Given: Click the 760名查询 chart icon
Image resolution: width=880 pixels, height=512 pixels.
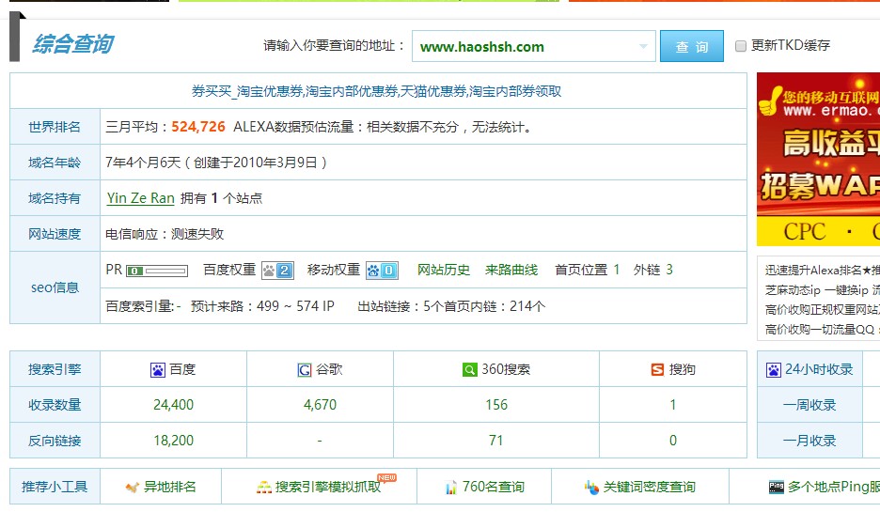Looking at the screenshot, I should [450, 487].
